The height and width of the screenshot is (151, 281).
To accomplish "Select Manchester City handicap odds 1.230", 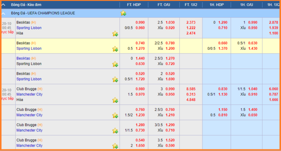I will [x=140, y=115].
